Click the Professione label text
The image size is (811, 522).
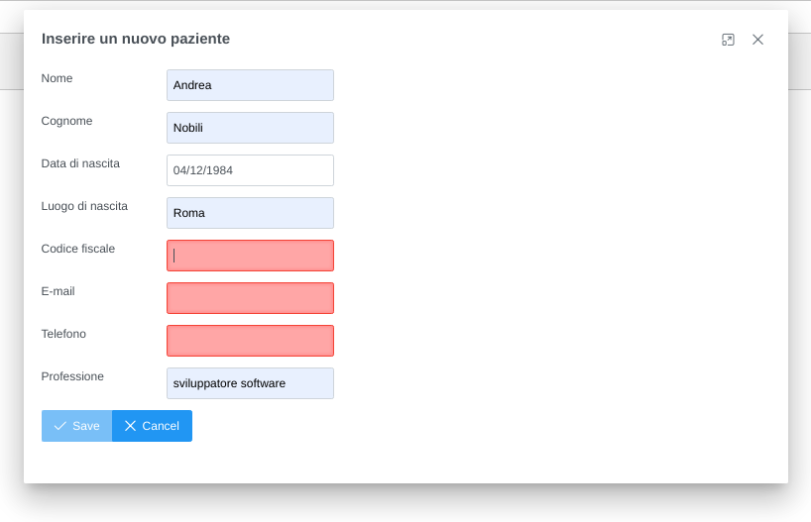coord(72,376)
